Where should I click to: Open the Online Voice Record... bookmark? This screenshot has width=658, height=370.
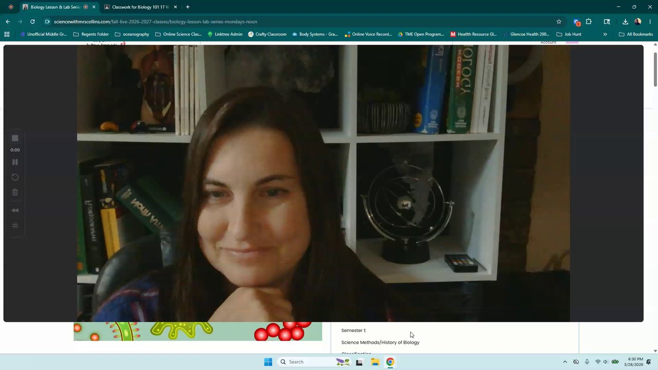pyautogui.click(x=368, y=34)
